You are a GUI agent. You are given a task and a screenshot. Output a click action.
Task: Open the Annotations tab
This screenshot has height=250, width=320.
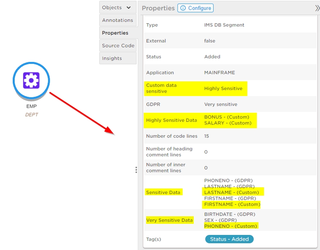coord(118,20)
